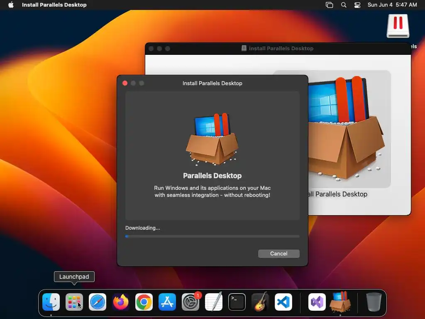Open Launchpad in the dock

pyautogui.click(x=74, y=302)
